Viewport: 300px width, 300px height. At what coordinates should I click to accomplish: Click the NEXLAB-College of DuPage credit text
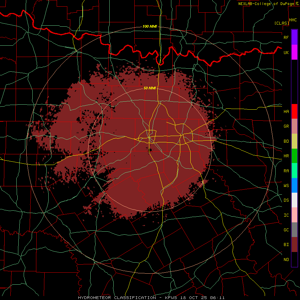coord(266,4)
